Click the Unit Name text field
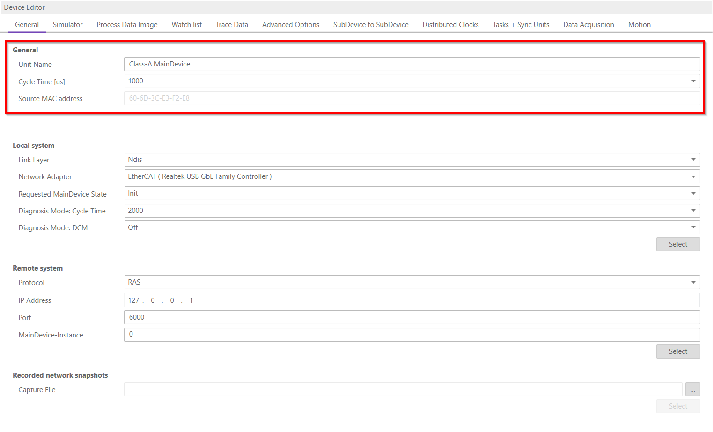This screenshot has width=713, height=432. point(412,64)
